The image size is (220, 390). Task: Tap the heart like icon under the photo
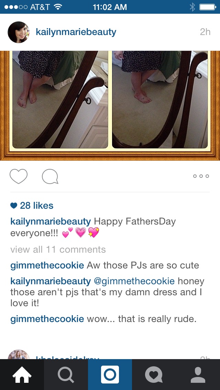(19, 176)
